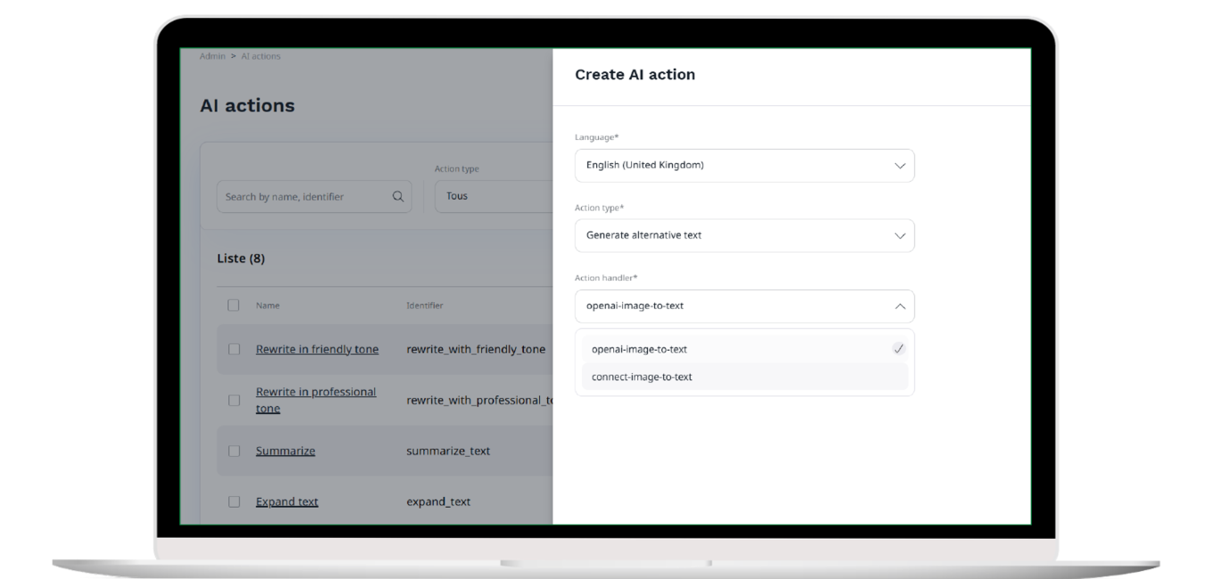Select the Summarize row checkbox
Screen dimensions: 1212x579
pyautogui.click(x=233, y=451)
